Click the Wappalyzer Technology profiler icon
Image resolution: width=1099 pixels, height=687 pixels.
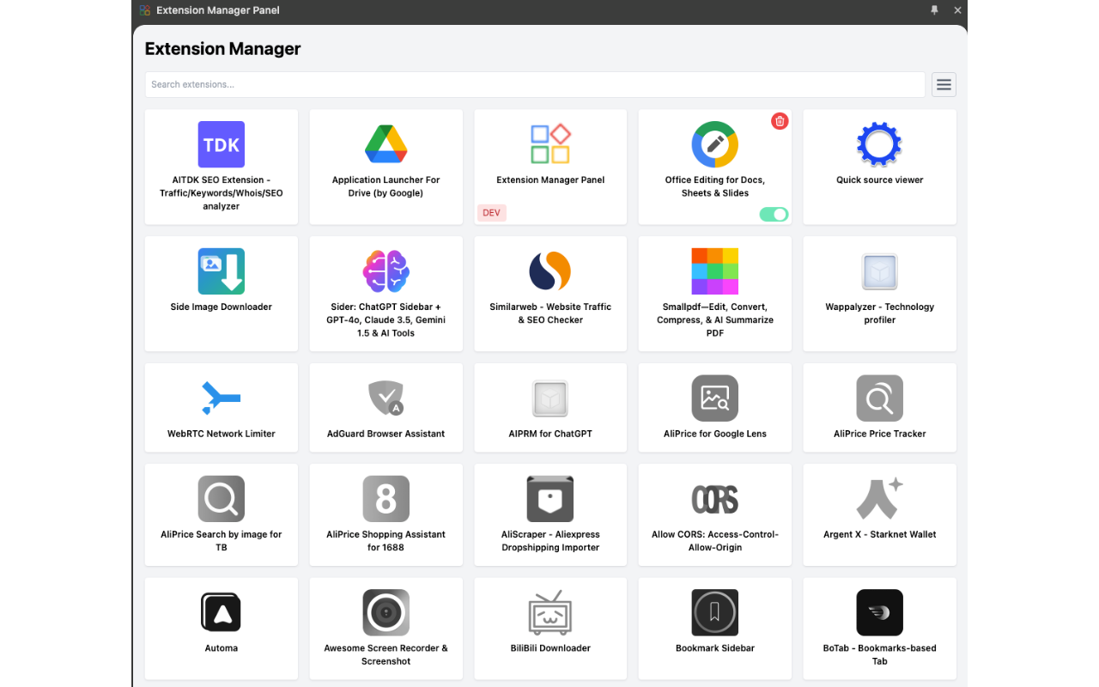880,271
